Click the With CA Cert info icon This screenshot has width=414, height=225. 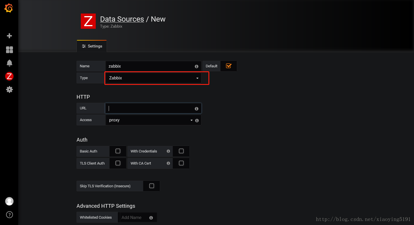[168, 163]
